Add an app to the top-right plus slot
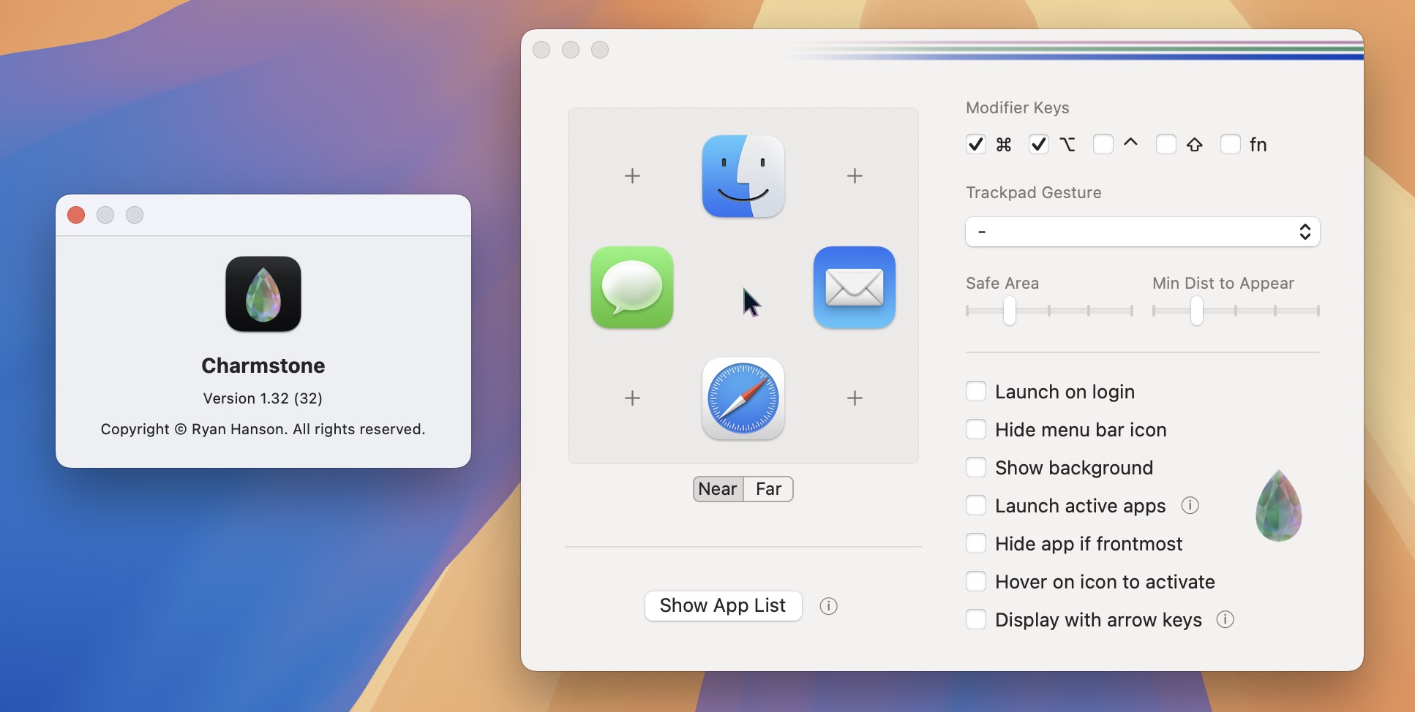1415x712 pixels. point(855,176)
